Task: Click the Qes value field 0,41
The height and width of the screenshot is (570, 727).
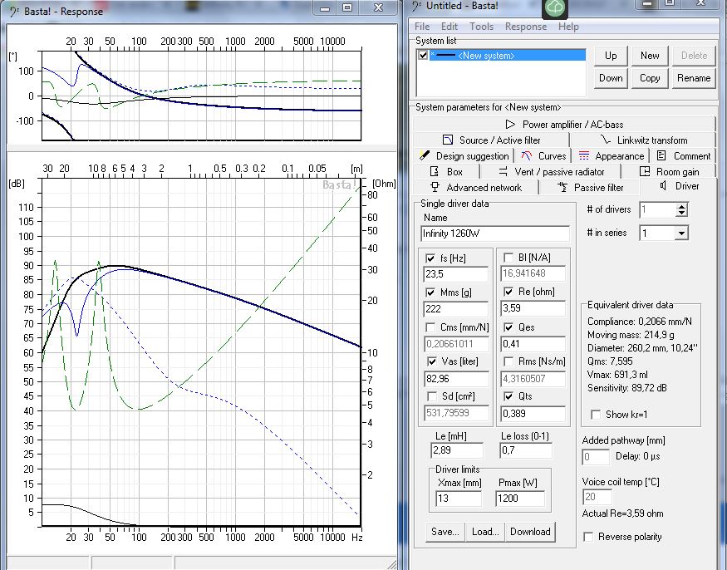Action: 533,344
